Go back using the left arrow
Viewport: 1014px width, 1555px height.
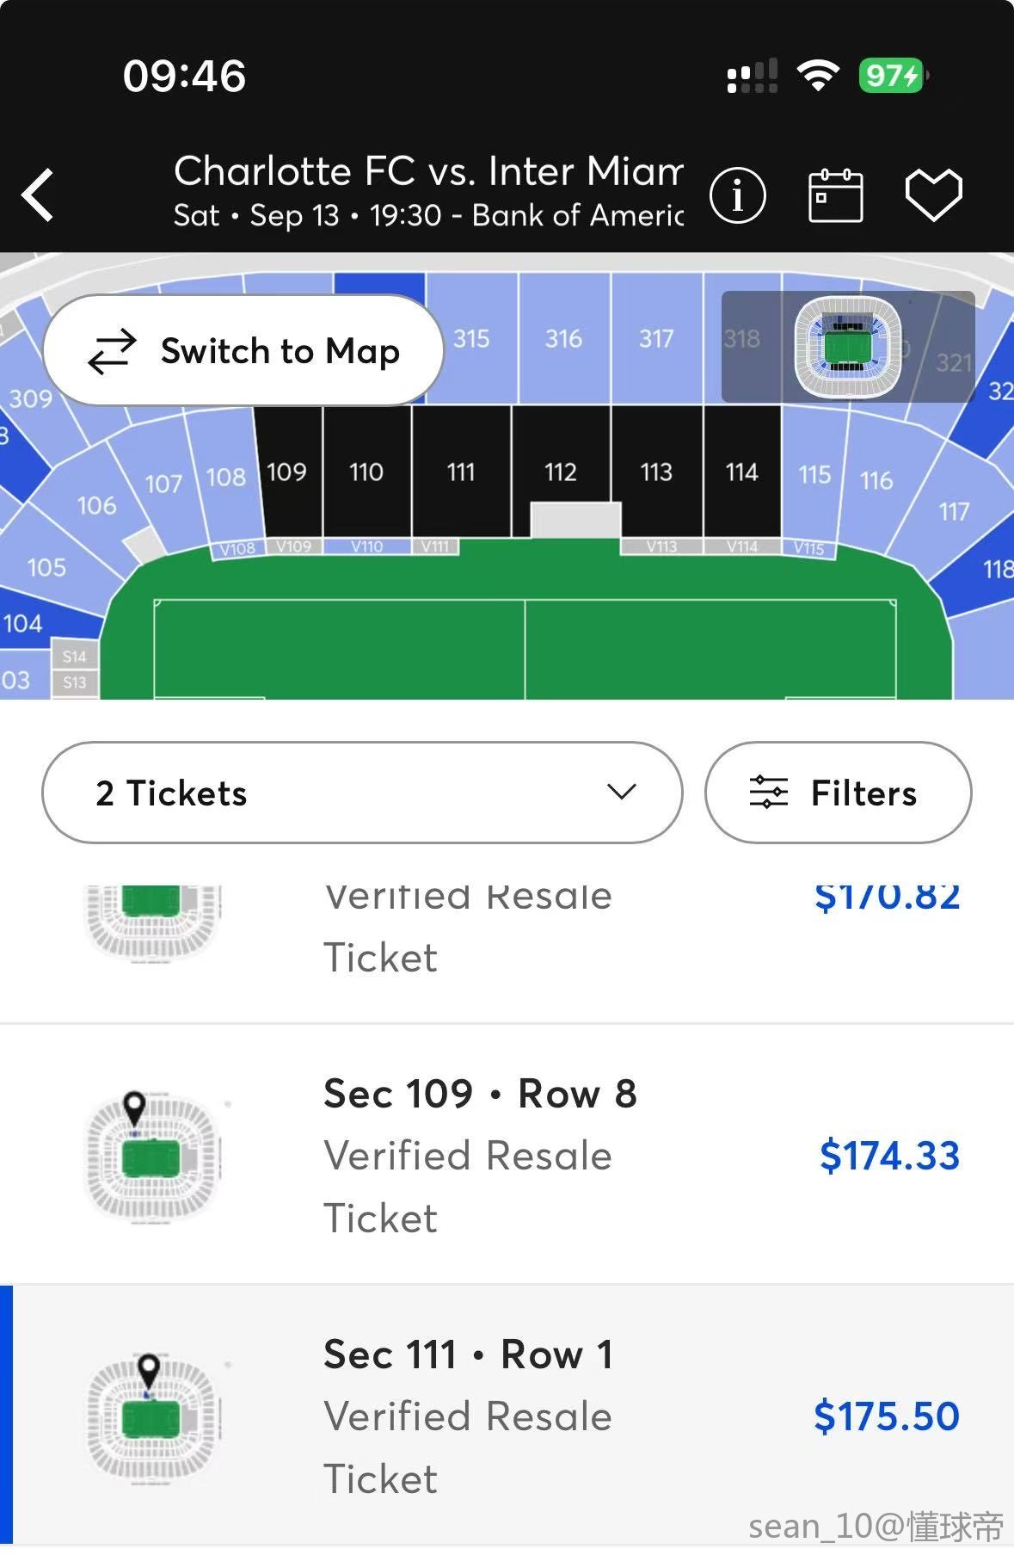click(38, 194)
